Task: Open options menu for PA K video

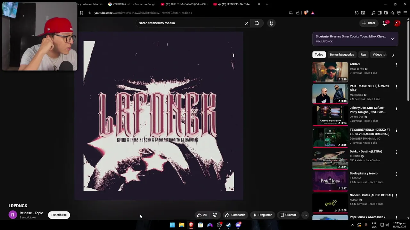Action: (396, 87)
